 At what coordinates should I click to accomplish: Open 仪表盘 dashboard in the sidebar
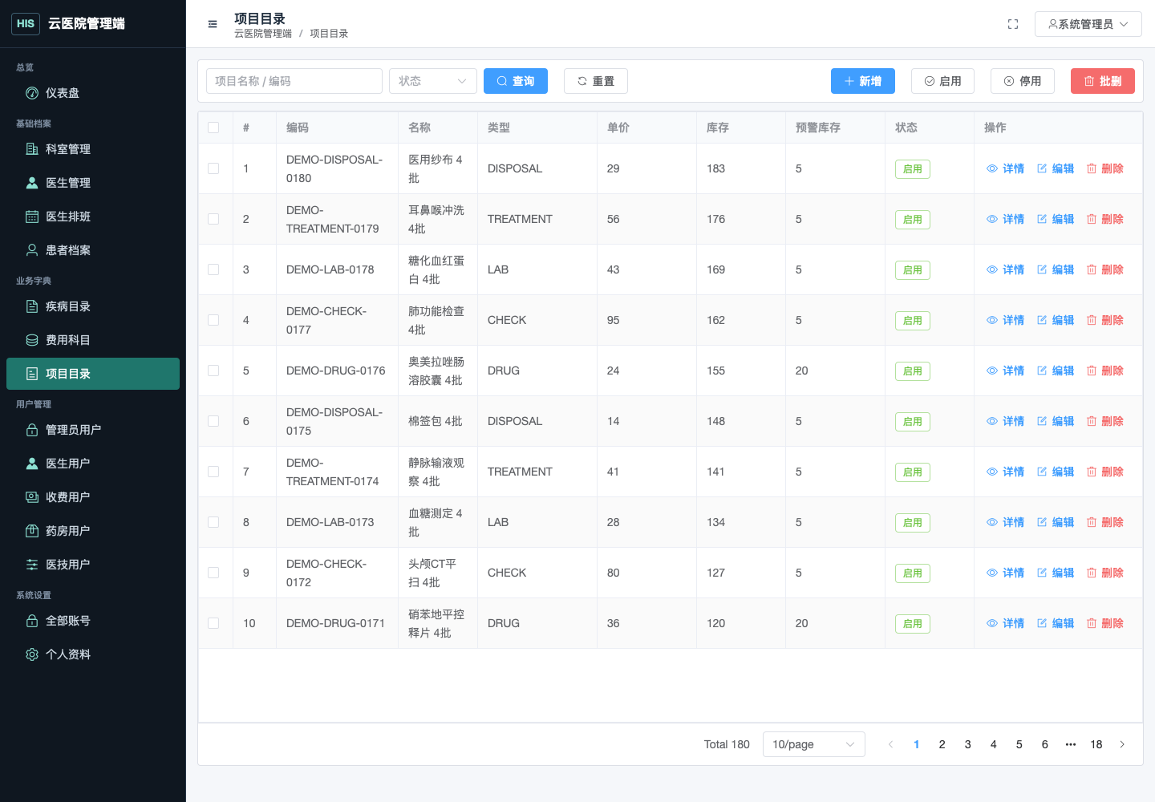[93, 93]
